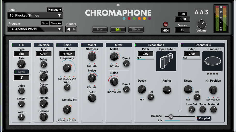Click the History back arrow

tap(68, 29)
